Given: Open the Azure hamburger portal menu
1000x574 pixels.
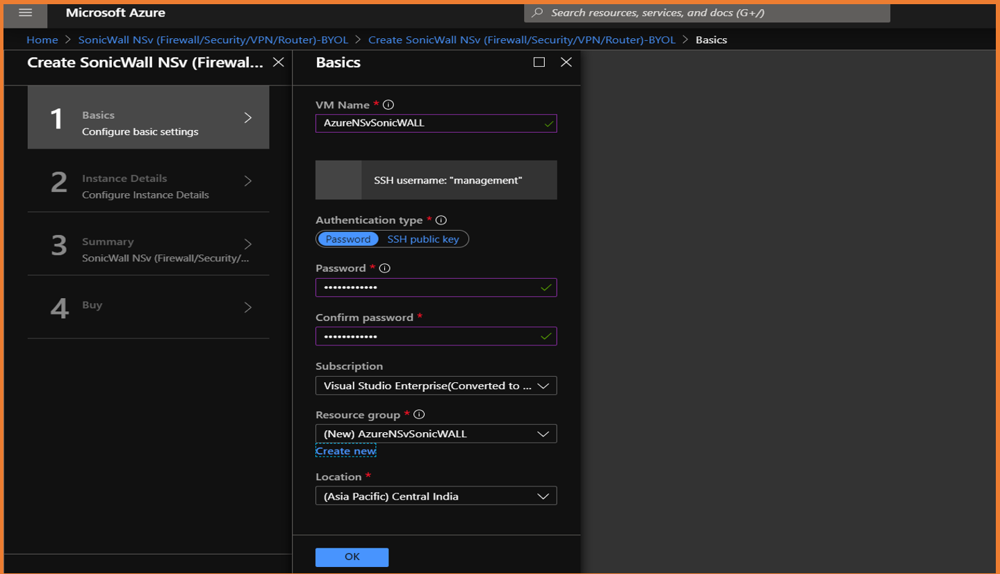Looking at the screenshot, I should 26,13.
